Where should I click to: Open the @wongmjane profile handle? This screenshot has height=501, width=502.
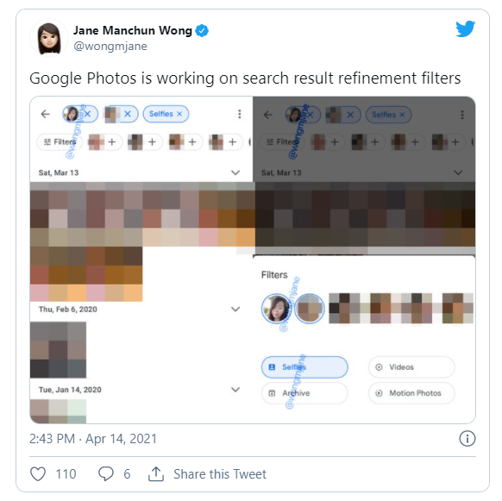(110, 46)
